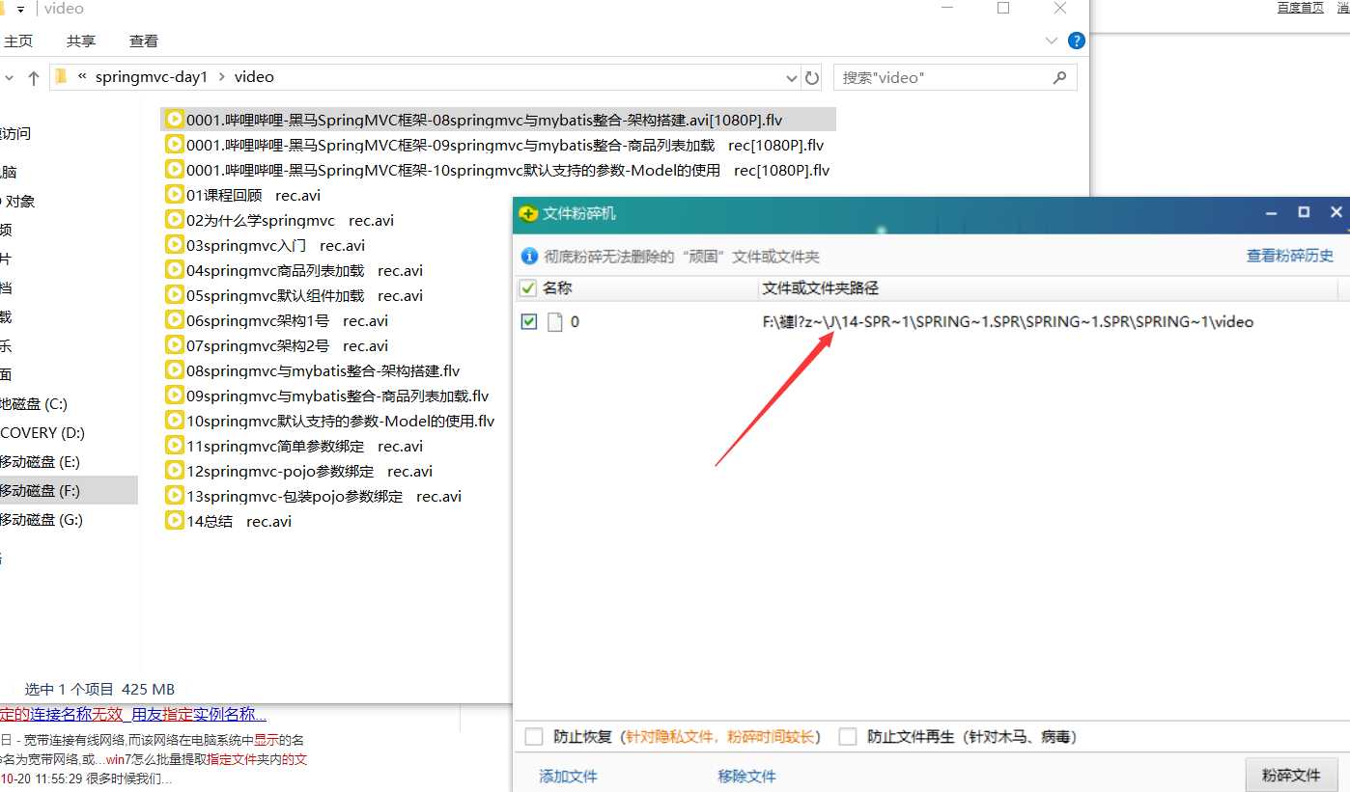
Task: Click the 移除文件 link
Action: click(x=746, y=777)
